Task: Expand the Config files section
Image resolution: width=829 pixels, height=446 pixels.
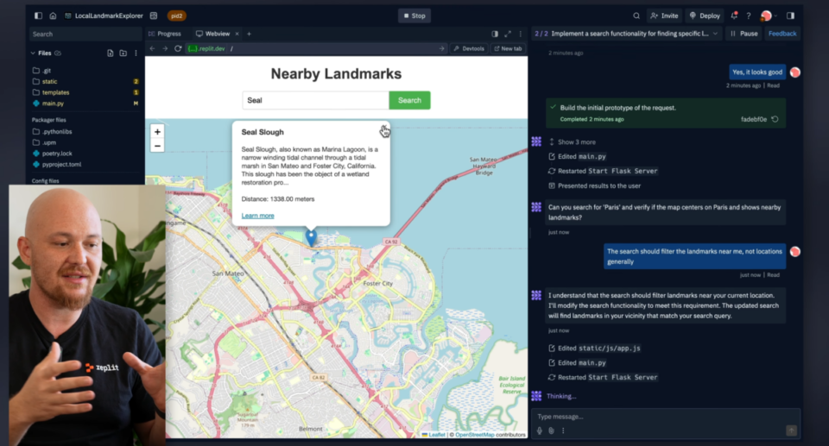Action: point(46,180)
